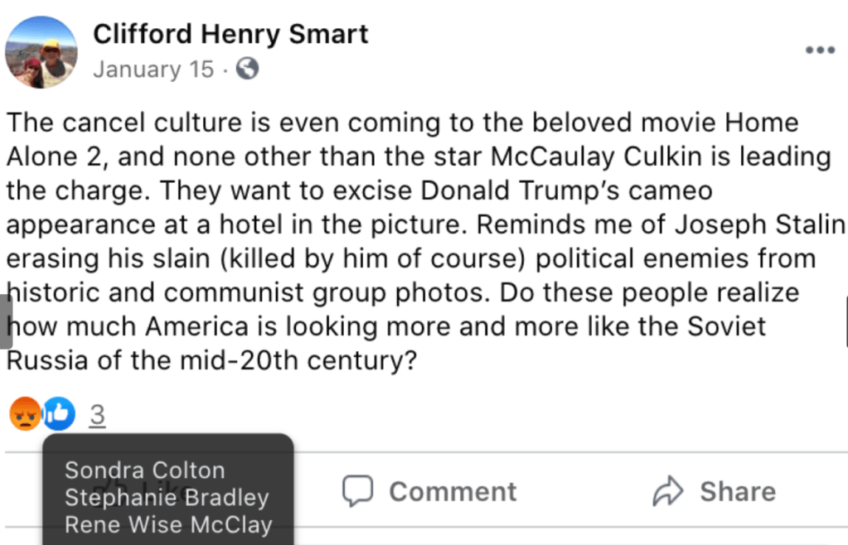Select Sondra Colton in the reactions tooltip

[145, 470]
